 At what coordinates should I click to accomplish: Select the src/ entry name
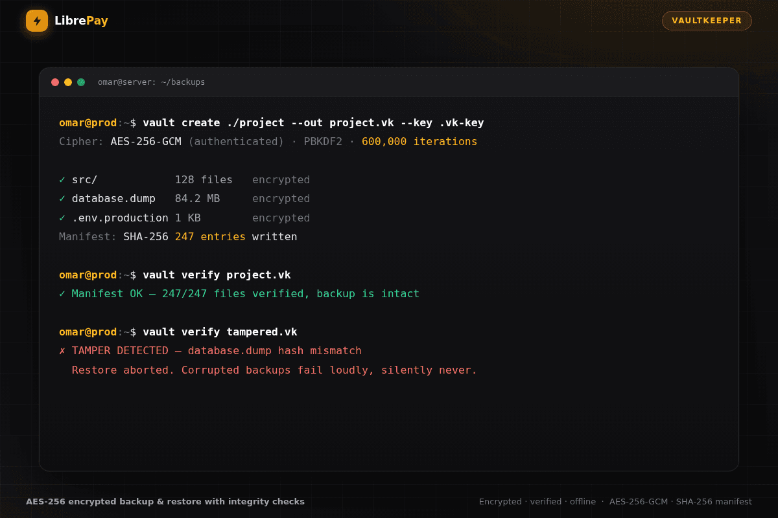pos(84,179)
